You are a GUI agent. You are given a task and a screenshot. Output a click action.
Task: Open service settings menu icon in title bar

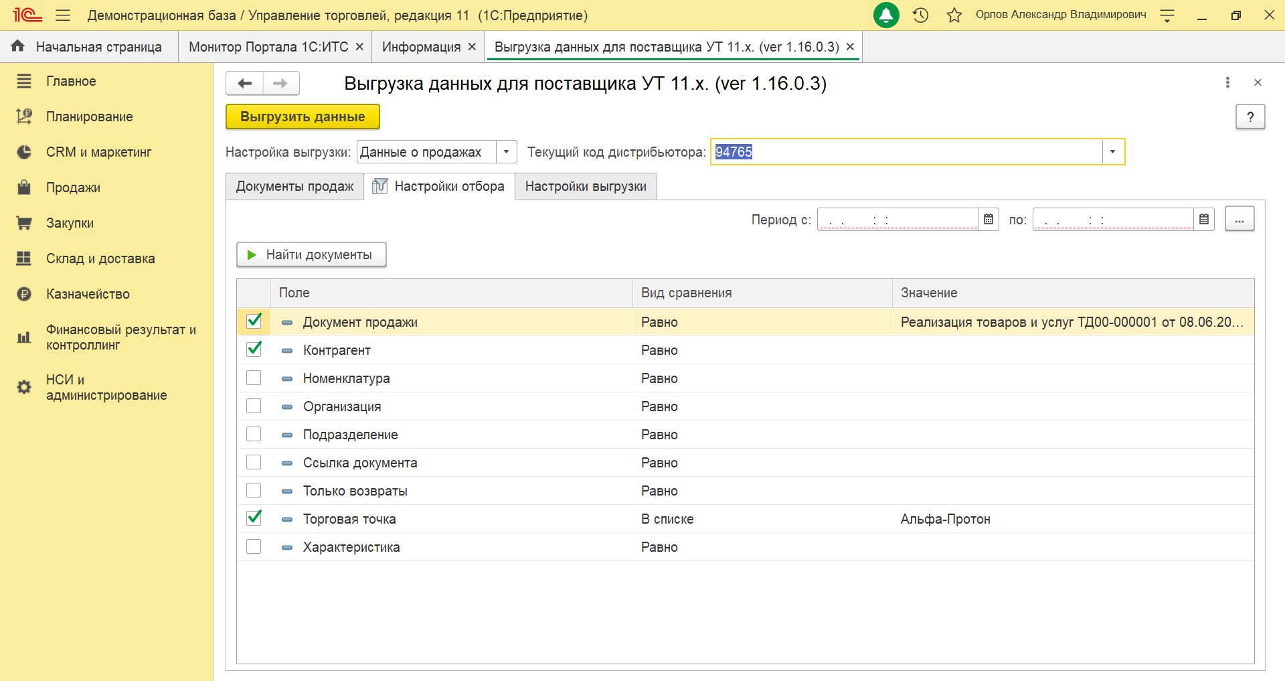1167,15
